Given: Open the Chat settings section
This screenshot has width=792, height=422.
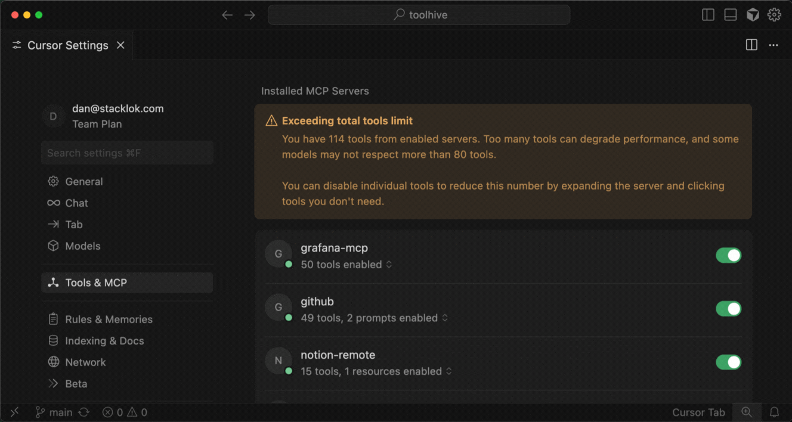Looking at the screenshot, I should tap(75, 203).
